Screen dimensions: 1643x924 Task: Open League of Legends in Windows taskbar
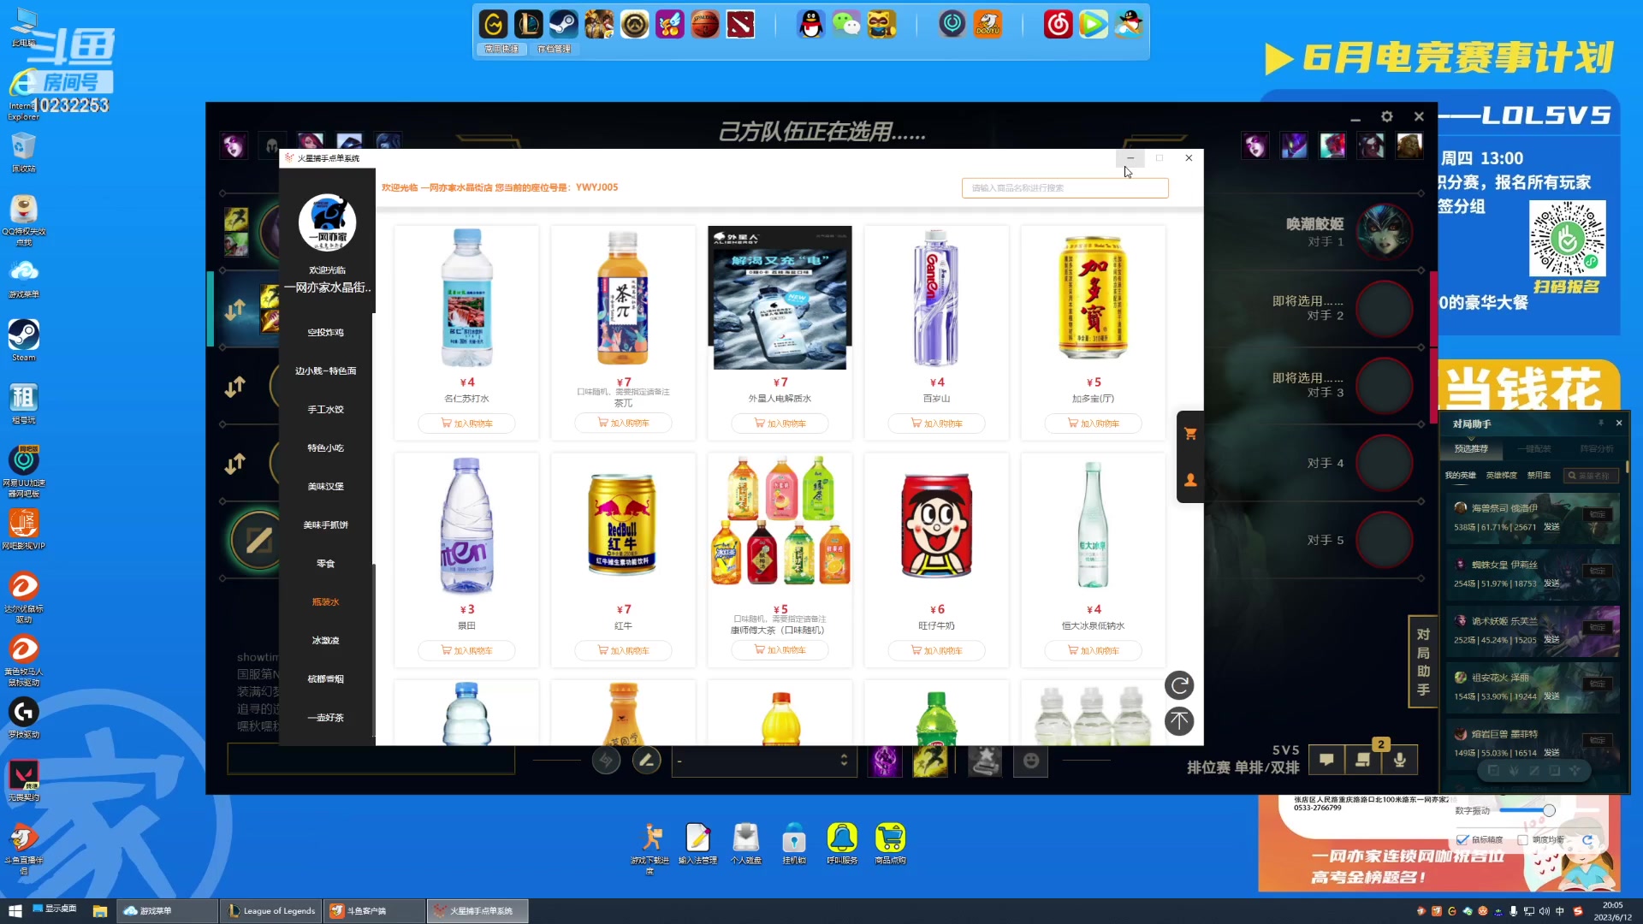271,911
